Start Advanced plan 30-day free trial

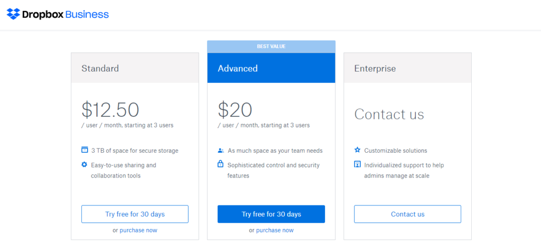[x=271, y=214]
